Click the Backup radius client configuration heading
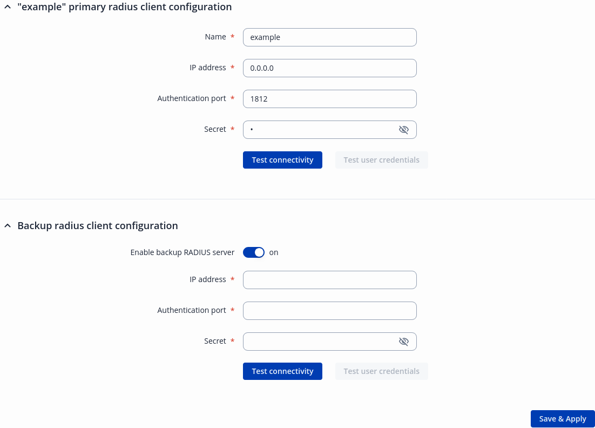The image size is (595, 428). tap(98, 226)
